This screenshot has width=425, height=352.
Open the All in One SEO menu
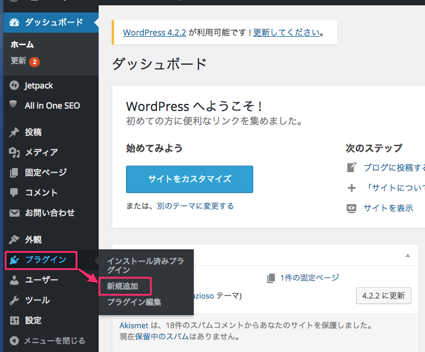[51, 106]
